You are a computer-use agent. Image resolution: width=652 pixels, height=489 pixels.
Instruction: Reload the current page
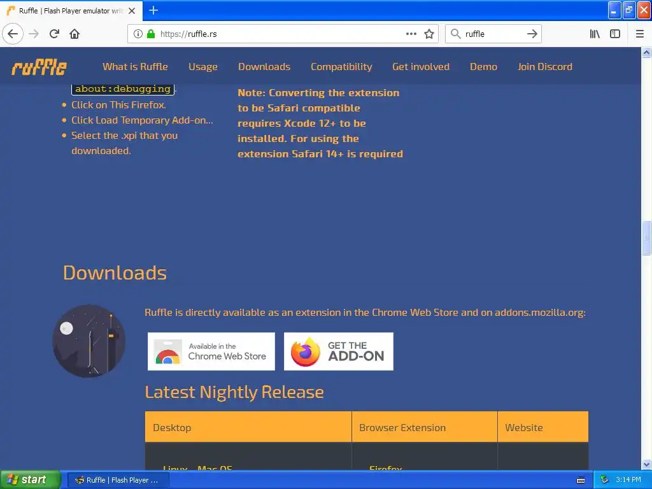click(54, 34)
